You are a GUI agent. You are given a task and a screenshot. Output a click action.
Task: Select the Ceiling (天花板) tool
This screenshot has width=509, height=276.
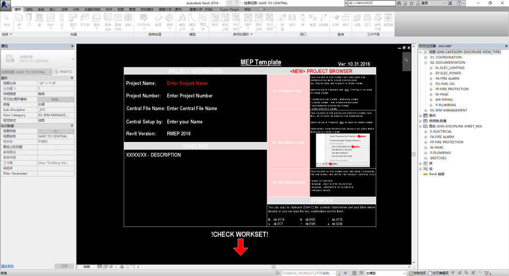tap(85, 20)
